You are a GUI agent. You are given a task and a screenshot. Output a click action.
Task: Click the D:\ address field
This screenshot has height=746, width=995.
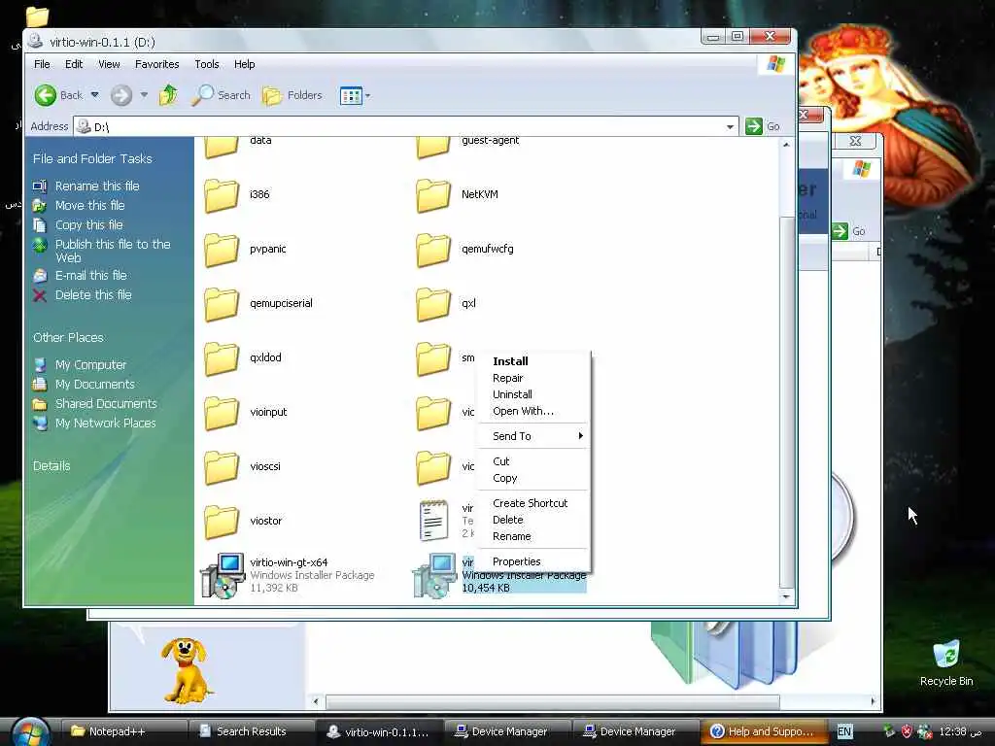tap(406, 127)
